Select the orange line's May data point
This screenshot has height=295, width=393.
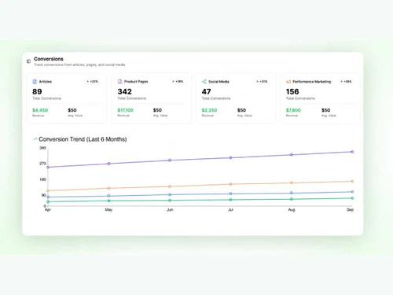point(109,188)
